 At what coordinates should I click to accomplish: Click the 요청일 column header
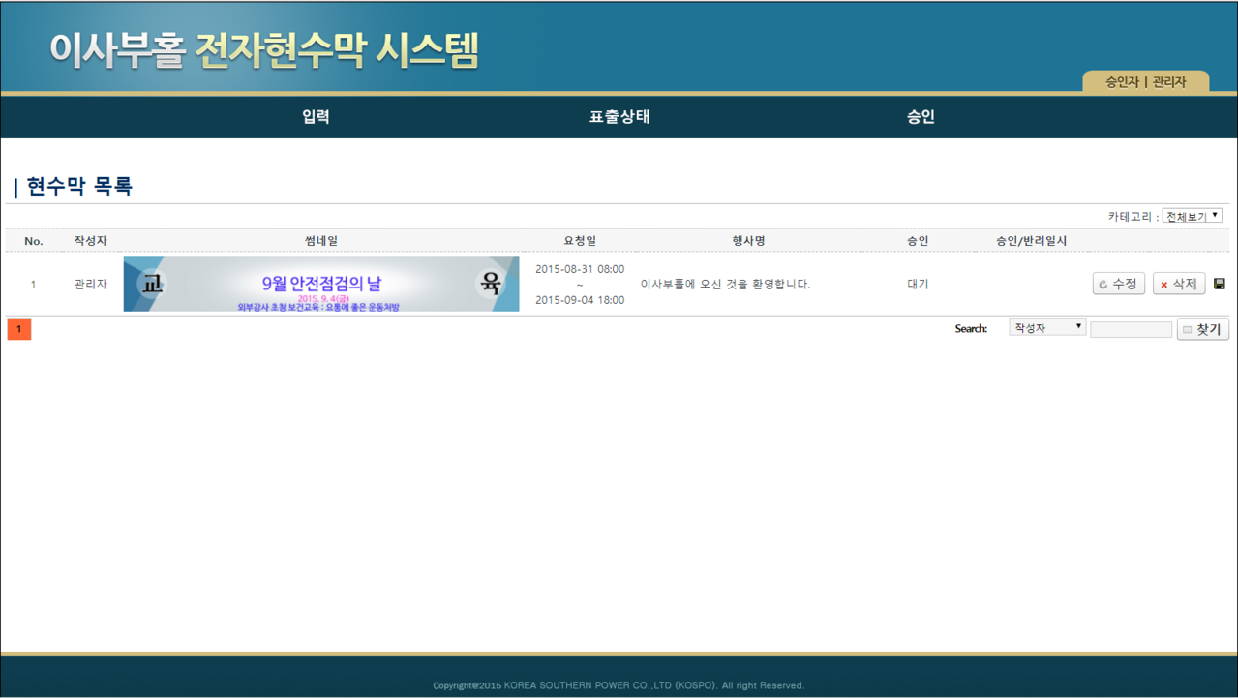tap(580, 240)
